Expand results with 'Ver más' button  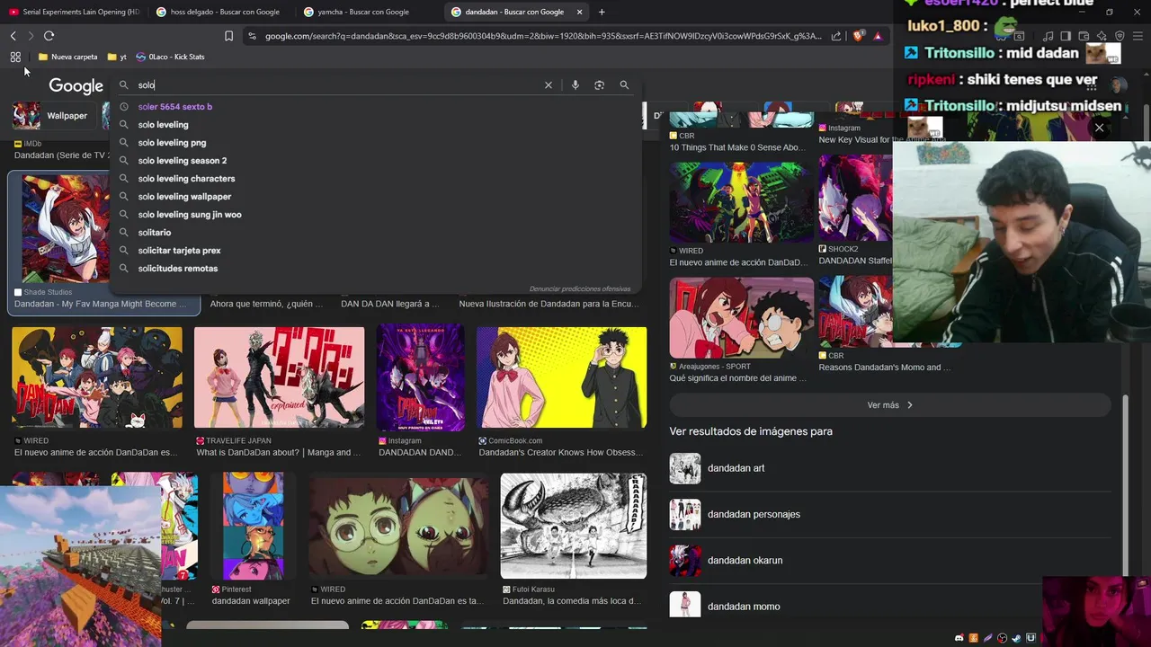coord(890,405)
